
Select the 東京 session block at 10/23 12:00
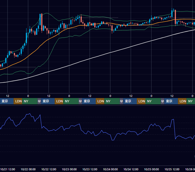click(x=89, y=101)
